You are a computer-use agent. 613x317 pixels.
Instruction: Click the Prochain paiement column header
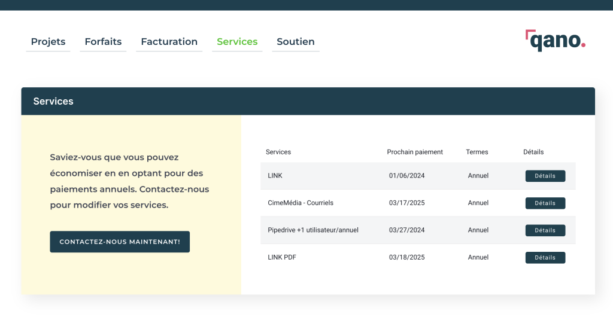[x=415, y=152]
